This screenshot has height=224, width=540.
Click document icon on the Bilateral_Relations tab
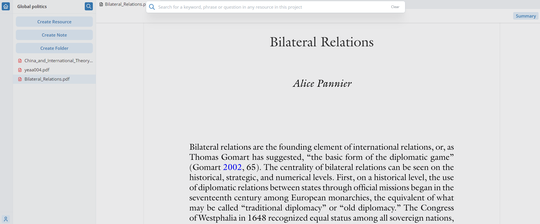click(101, 4)
